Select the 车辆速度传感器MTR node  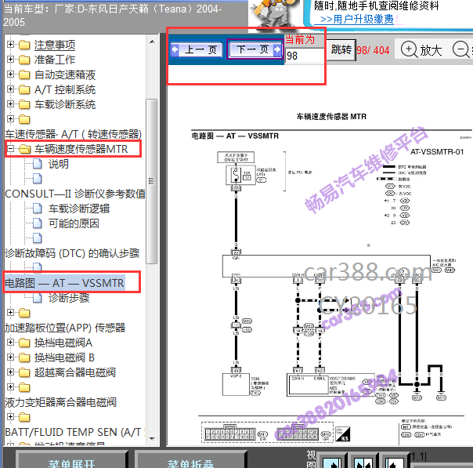[x=81, y=149]
